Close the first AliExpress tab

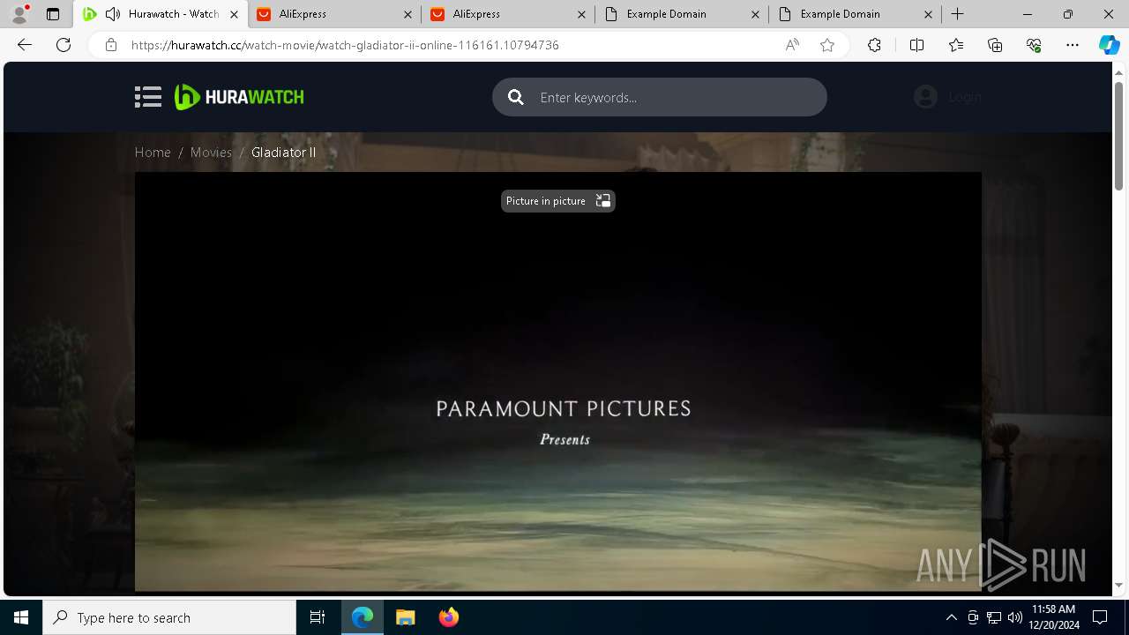407,14
